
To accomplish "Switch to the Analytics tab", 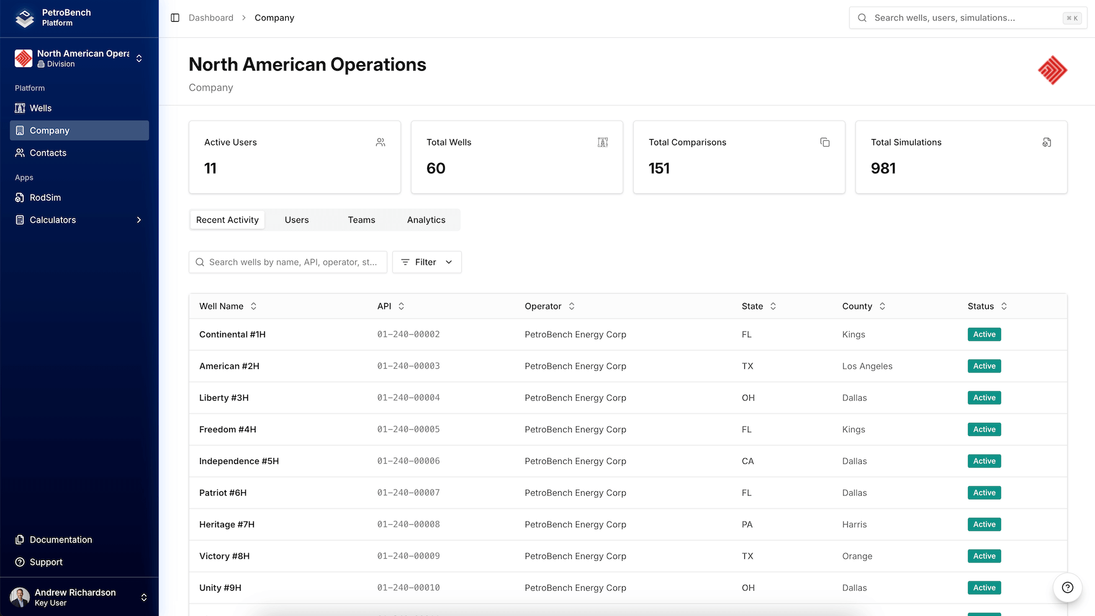I will click(x=426, y=220).
